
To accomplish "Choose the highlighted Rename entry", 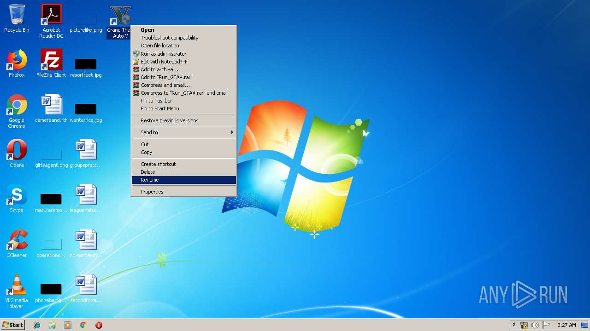I will click(x=184, y=180).
